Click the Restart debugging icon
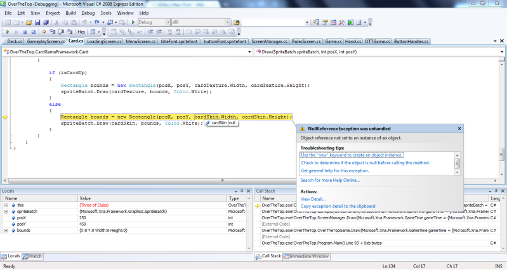 (33, 32)
